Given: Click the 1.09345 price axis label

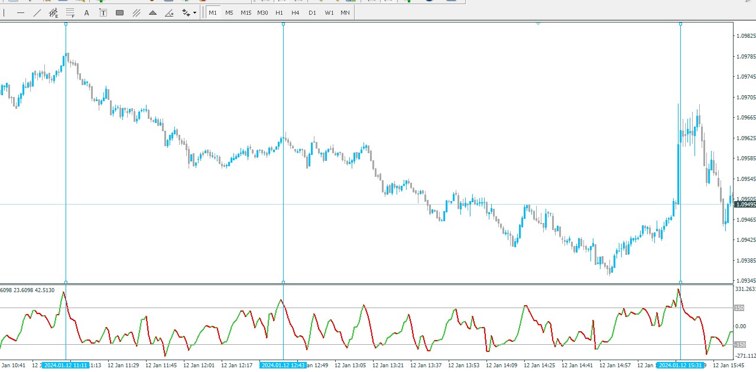Looking at the screenshot, I should tap(746, 281).
